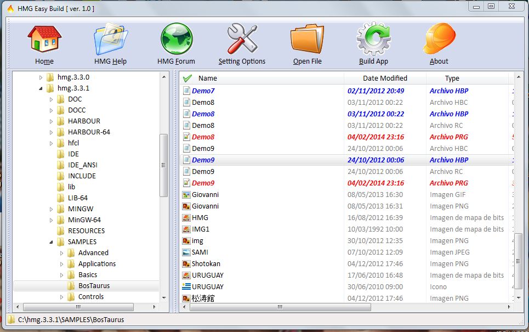529x332 pixels.
Task: Sort by Name column header
Action: [x=207, y=78]
